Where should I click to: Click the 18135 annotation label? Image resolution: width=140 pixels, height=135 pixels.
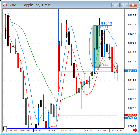[x=103, y=65]
